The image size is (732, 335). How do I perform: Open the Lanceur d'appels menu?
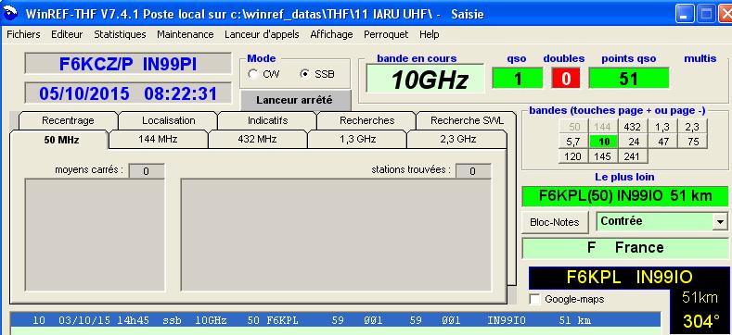coord(262,34)
